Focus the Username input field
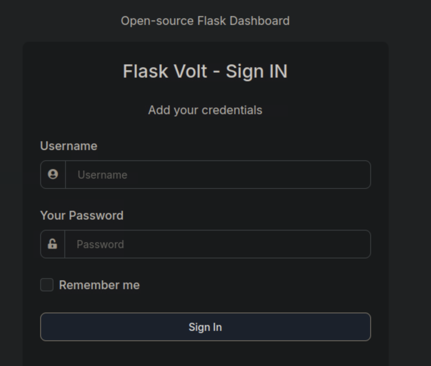This screenshot has width=431, height=366. [218, 175]
